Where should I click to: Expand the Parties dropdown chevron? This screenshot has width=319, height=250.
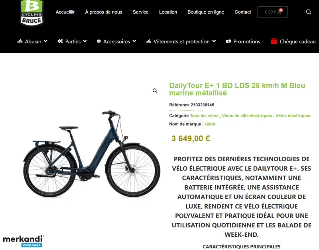[x=85, y=41]
